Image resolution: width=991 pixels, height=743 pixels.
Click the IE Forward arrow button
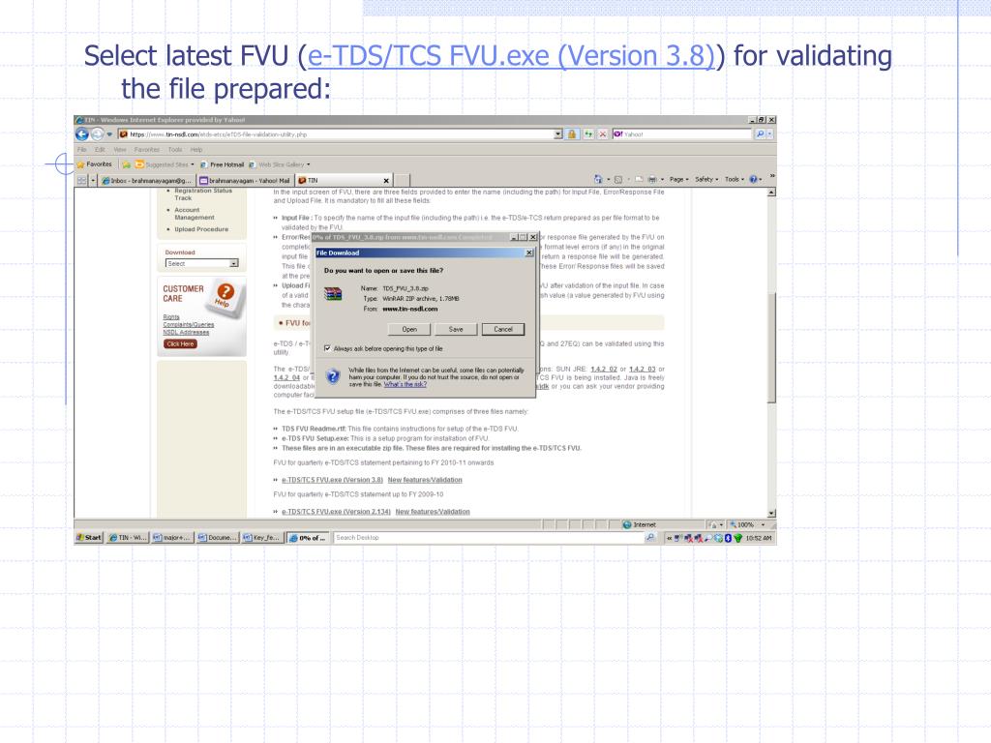pos(97,134)
